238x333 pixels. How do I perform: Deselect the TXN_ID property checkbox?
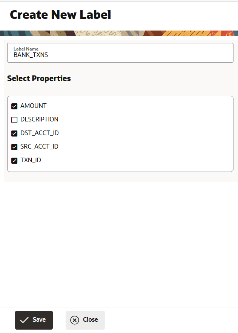(x=14, y=160)
